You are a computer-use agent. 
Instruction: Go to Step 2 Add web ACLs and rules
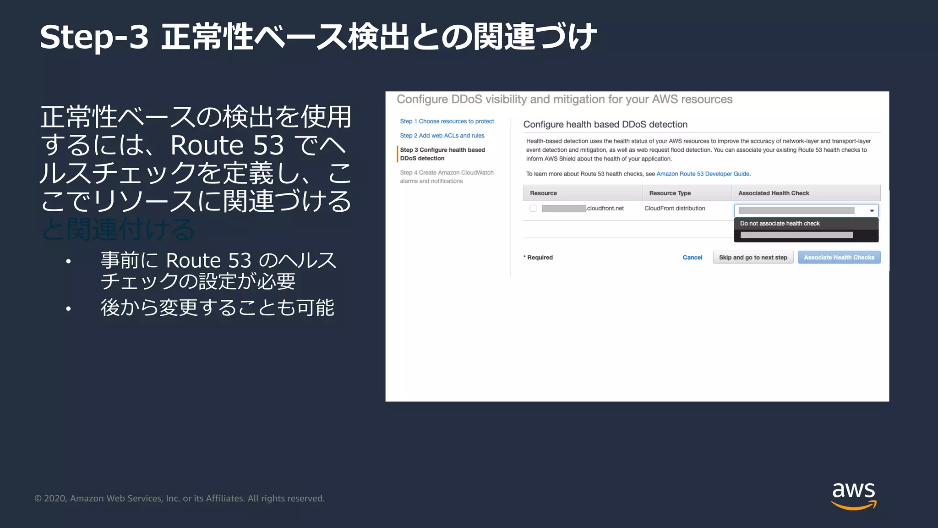pyautogui.click(x=442, y=136)
